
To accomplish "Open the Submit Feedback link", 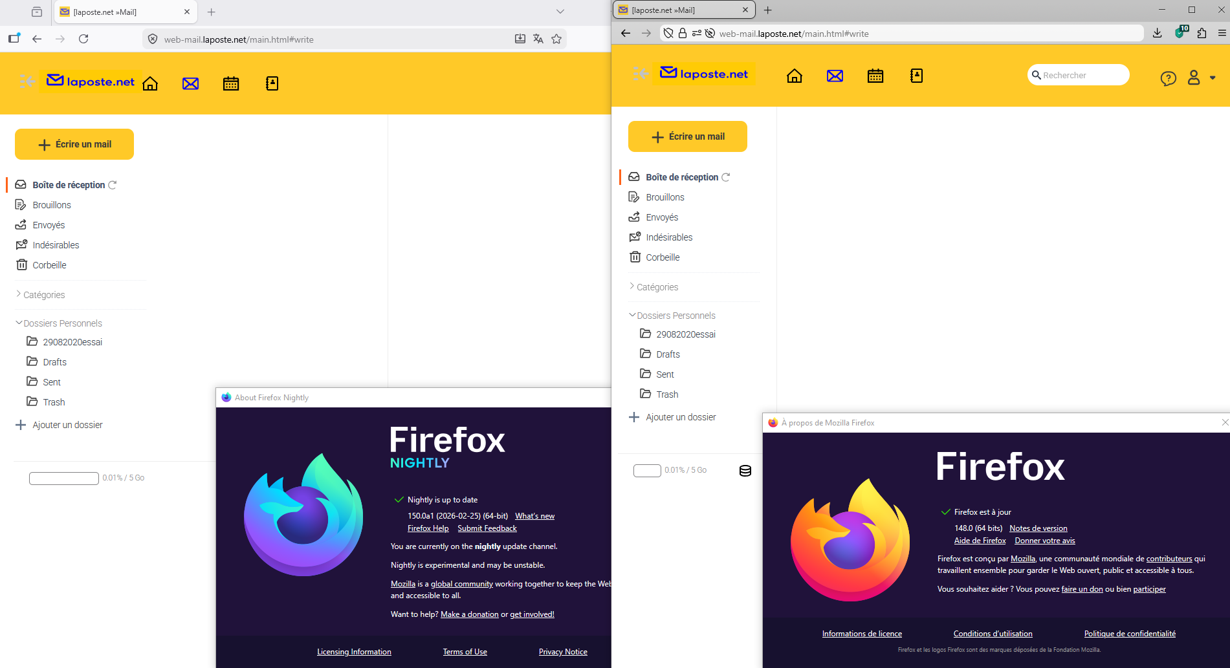I will 487,528.
